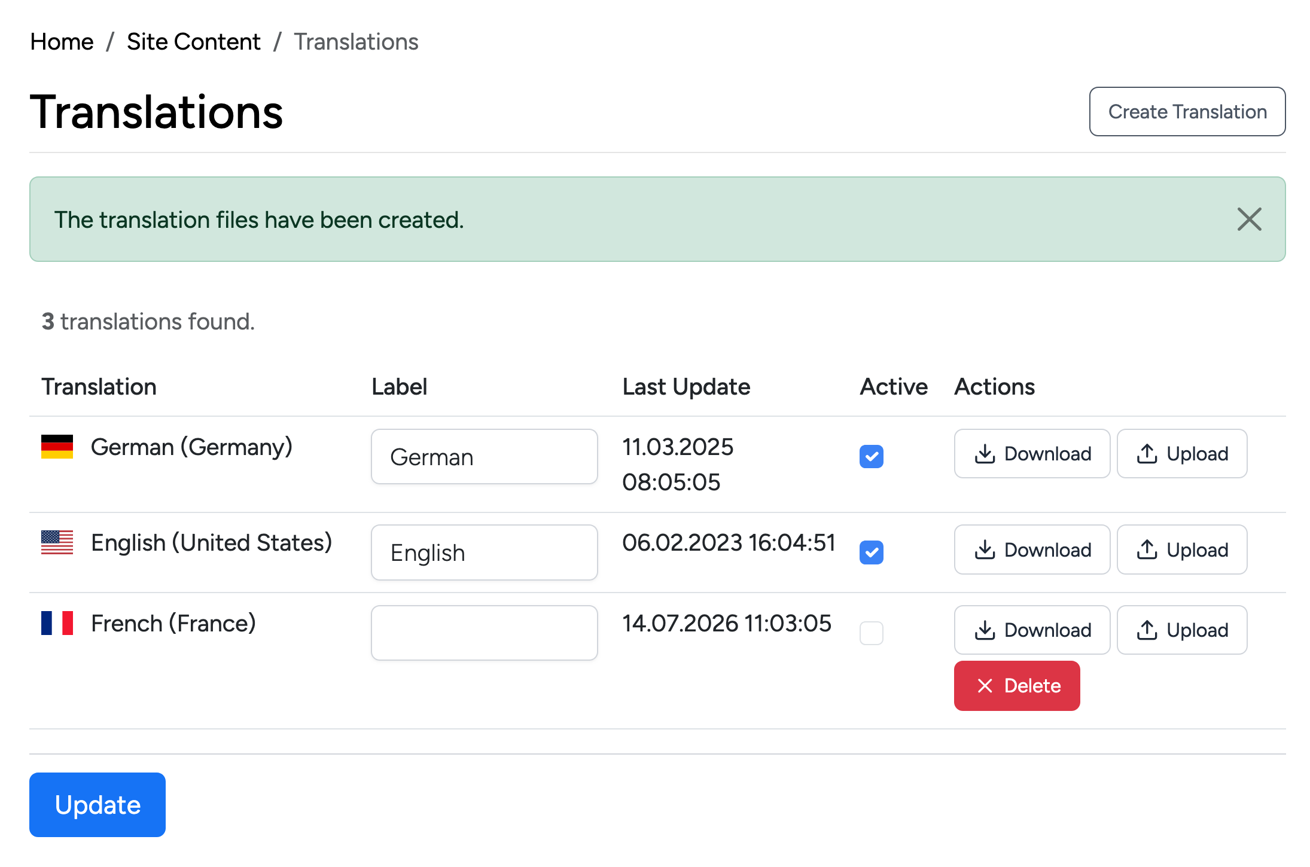Upload a German (Germany) translation file
Image resolution: width=1310 pixels, height=867 pixels.
click(x=1182, y=454)
